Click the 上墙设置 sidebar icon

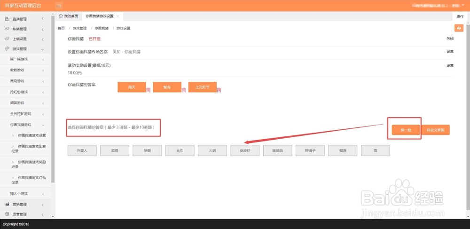(x=7, y=39)
